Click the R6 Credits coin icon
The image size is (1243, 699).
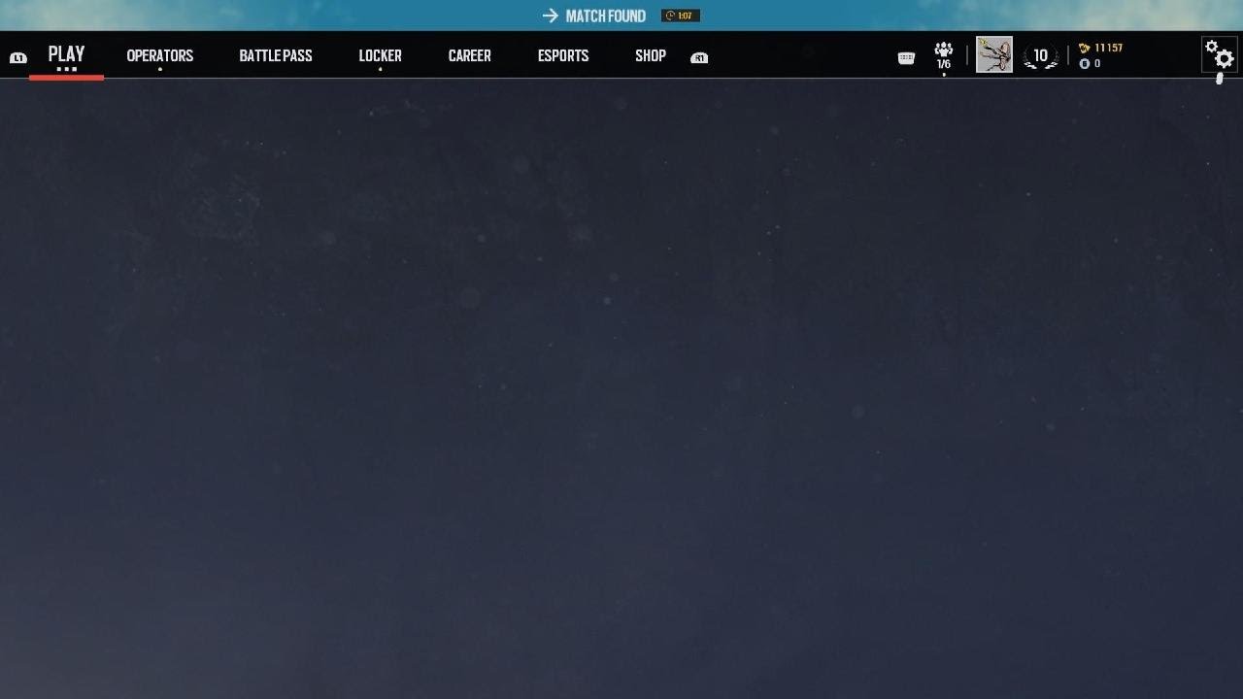pos(1084,63)
